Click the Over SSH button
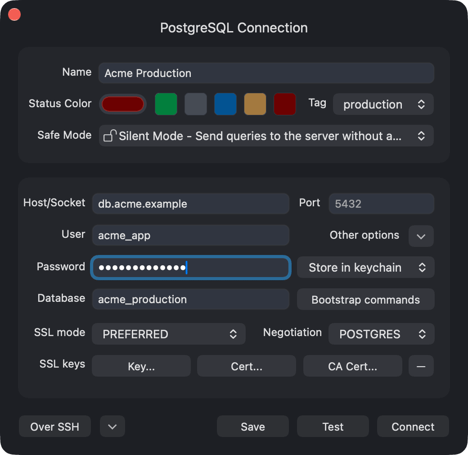 (x=55, y=426)
